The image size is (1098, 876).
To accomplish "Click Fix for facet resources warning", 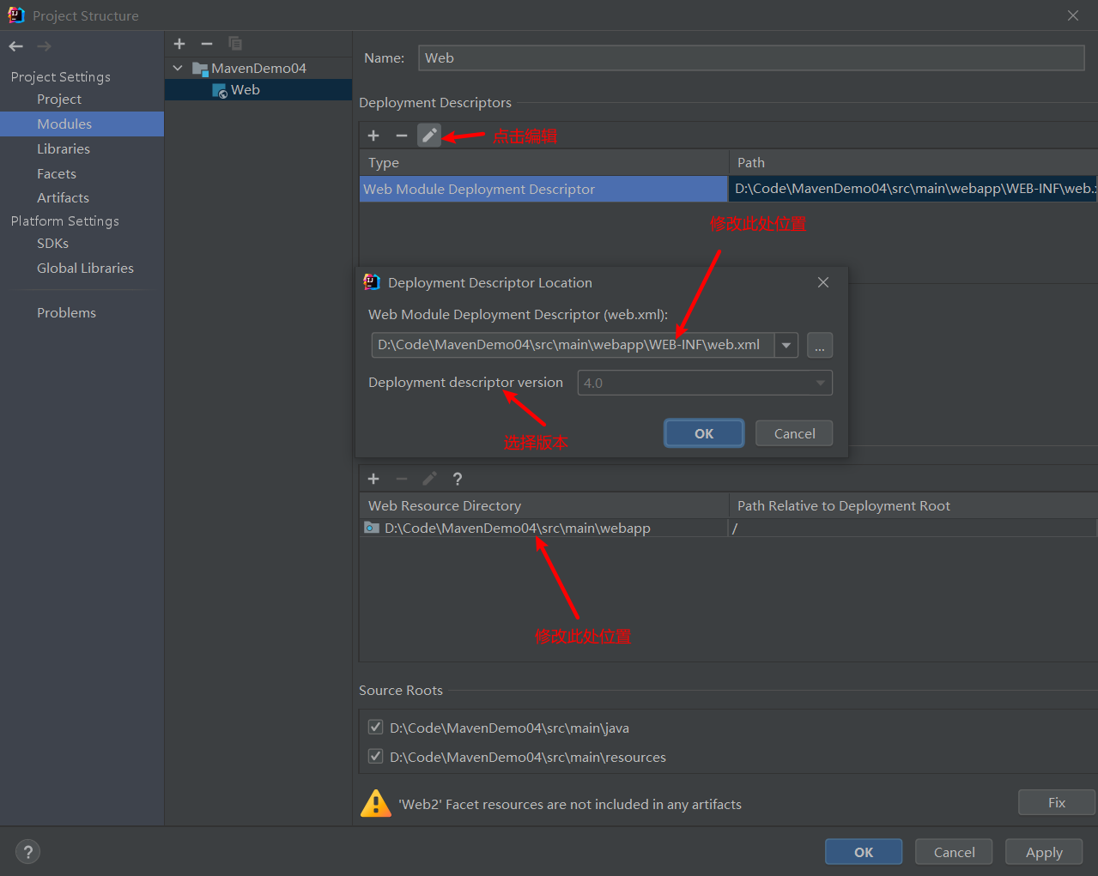I will coord(1057,802).
